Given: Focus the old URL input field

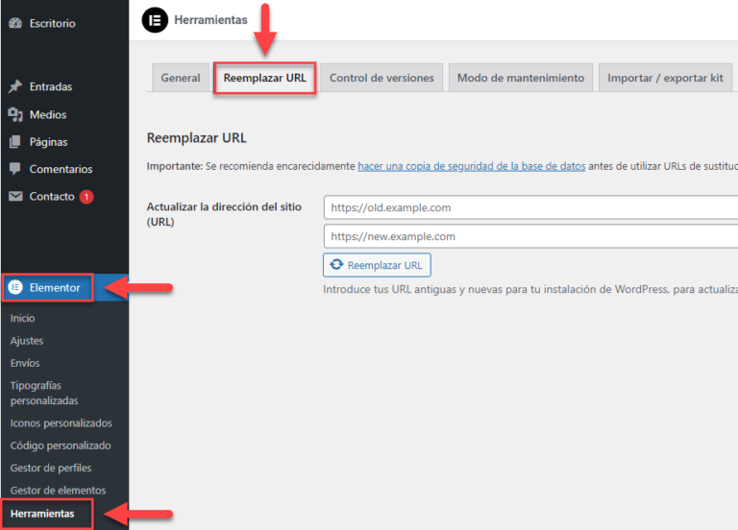Looking at the screenshot, I should 530,207.
